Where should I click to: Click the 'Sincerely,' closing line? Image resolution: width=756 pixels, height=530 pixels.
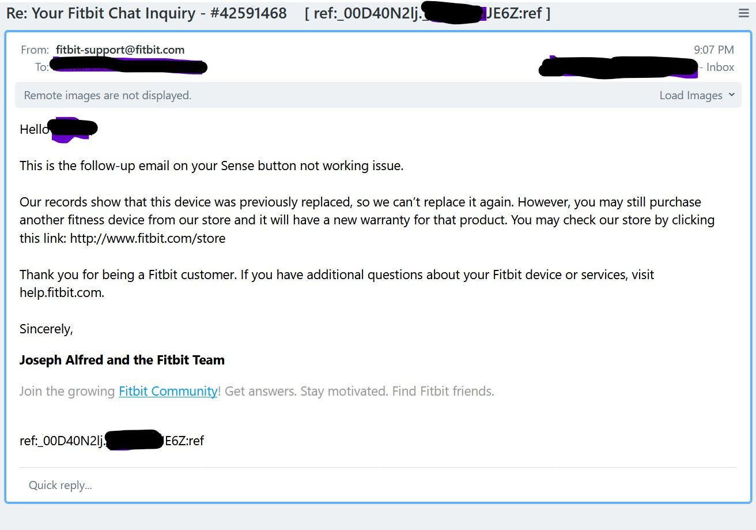coord(46,329)
